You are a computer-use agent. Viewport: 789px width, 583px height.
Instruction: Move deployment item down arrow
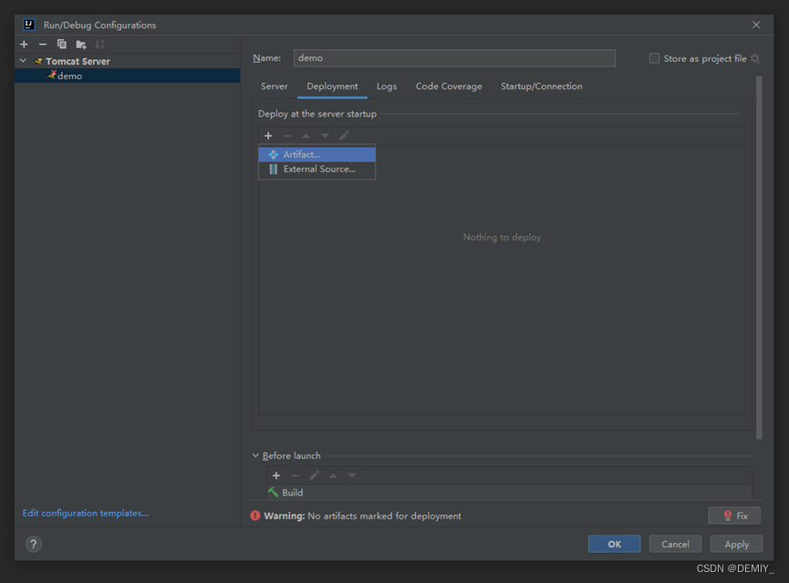click(325, 136)
